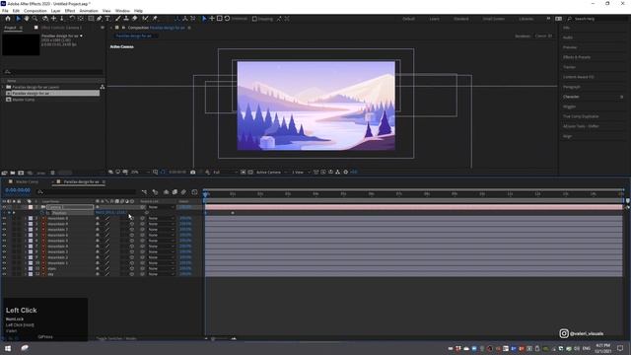This screenshot has width=631, height=355.
Task: Toggle visibility of the Camera layer
Action: click(4, 207)
